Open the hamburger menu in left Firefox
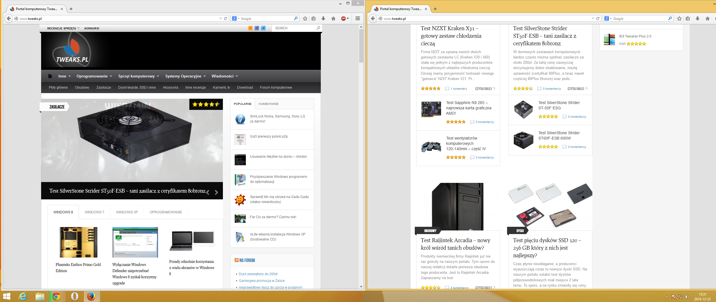This screenshot has width=716, height=302. pyautogui.click(x=357, y=18)
